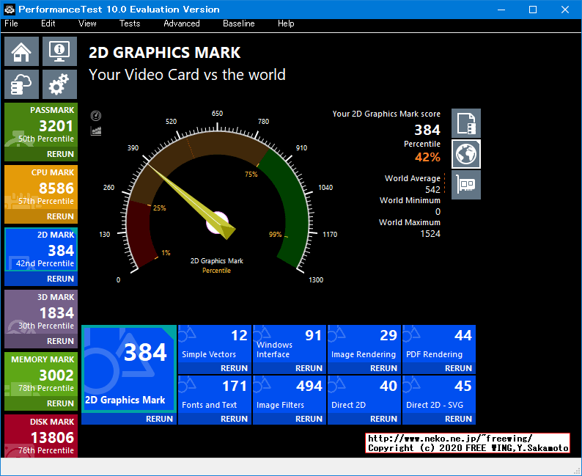Viewport: 582px width, 476px height.
Task: Click the Home icon in sidebar
Action: 22,52
